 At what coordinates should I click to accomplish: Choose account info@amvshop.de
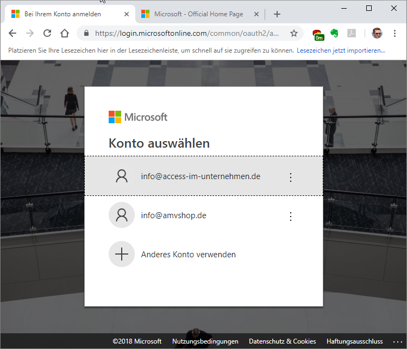[204, 215]
